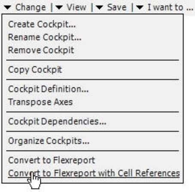Open Cockpit Dependencies... entry
This screenshot has height=192, width=195.
(x=57, y=121)
